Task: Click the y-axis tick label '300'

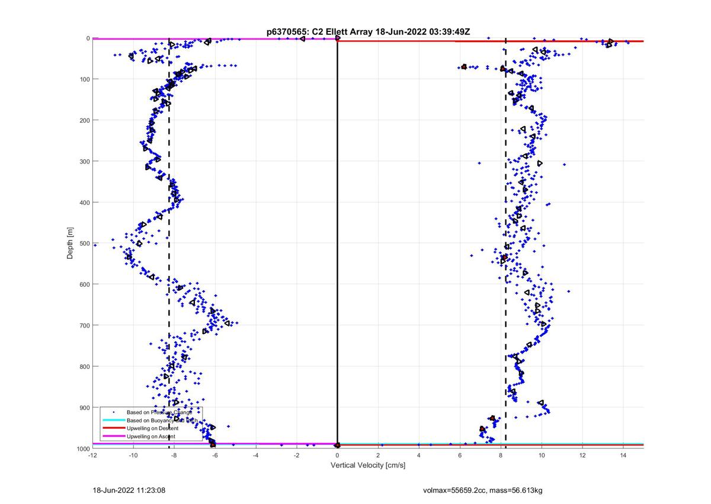Action: [x=84, y=161]
